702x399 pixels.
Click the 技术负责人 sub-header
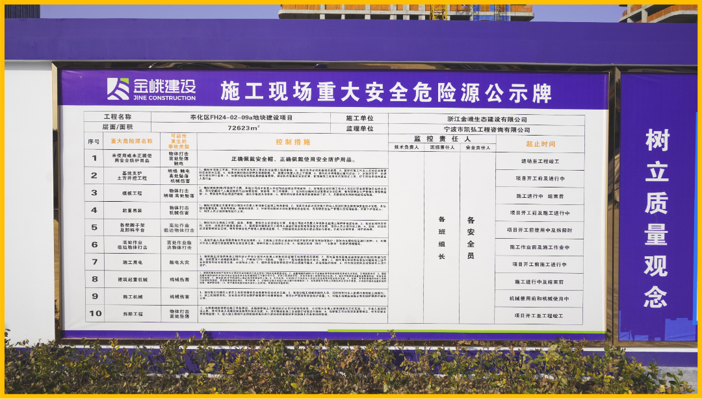(x=406, y=147)
